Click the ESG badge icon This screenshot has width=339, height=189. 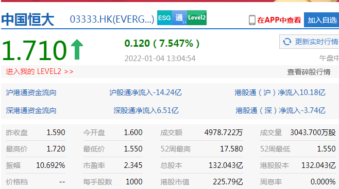164,17
